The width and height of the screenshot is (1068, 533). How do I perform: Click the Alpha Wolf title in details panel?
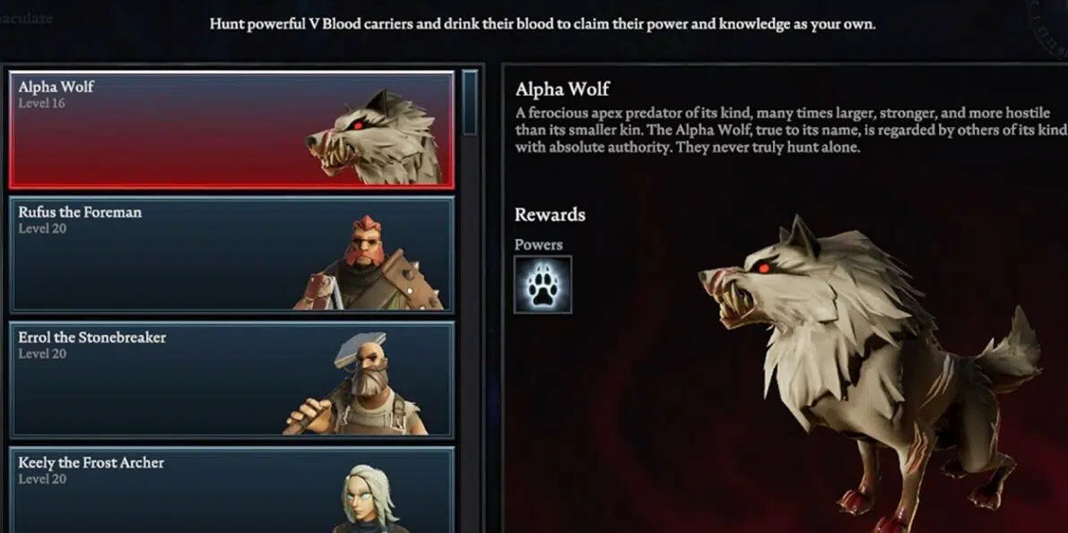[562, 90]
